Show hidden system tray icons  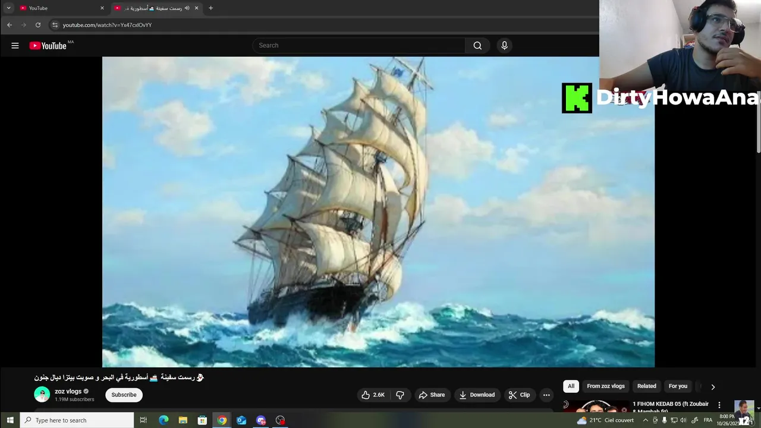point(646,420)
